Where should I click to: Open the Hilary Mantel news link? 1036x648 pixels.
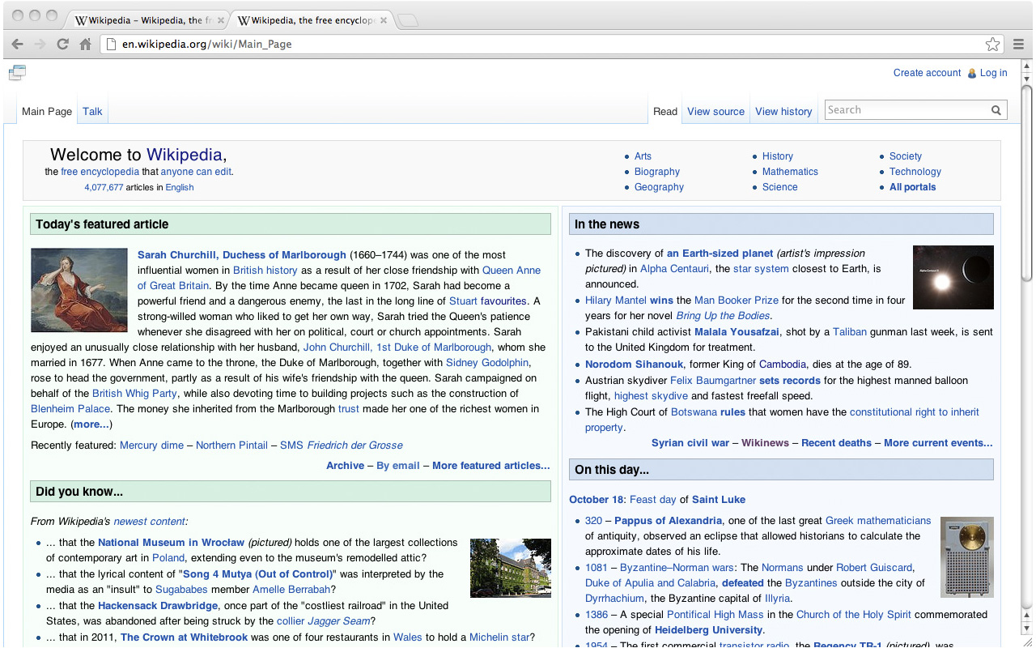tap(616, 301)
